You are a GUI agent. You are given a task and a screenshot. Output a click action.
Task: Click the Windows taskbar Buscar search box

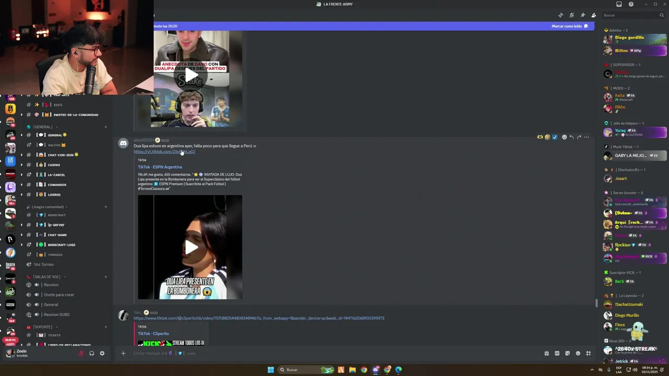click(306, 370)
